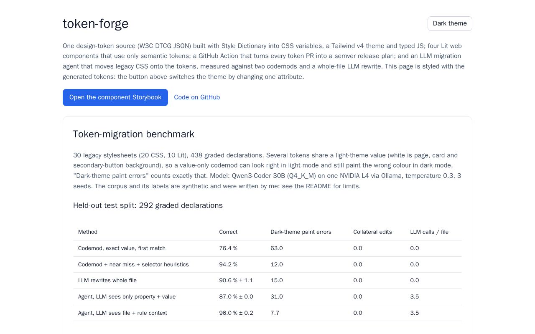Screen dimensions: 535x334
Task: Switch to Dark theme
Action: point(450,23)
